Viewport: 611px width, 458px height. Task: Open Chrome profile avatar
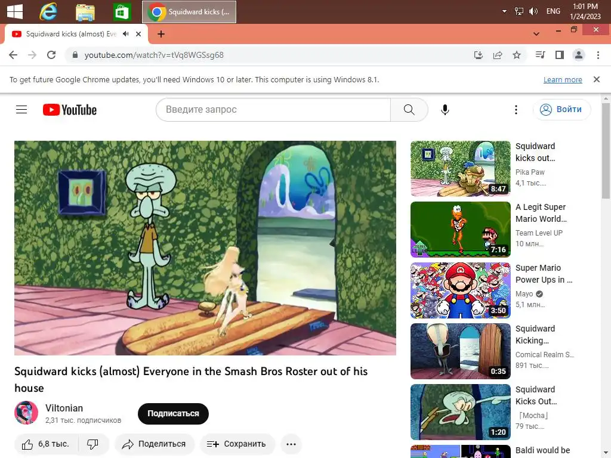(x=579, y=55)
